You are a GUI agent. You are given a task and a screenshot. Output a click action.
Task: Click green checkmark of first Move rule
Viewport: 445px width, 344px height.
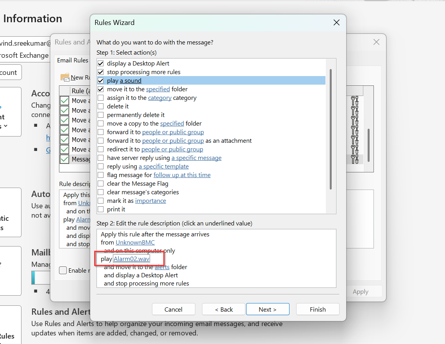pos(64,101)
